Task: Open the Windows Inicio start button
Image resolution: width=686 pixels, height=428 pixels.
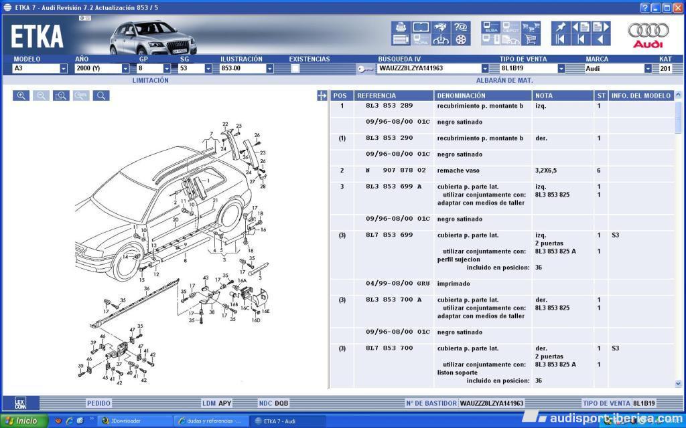Action: [24, 421]
